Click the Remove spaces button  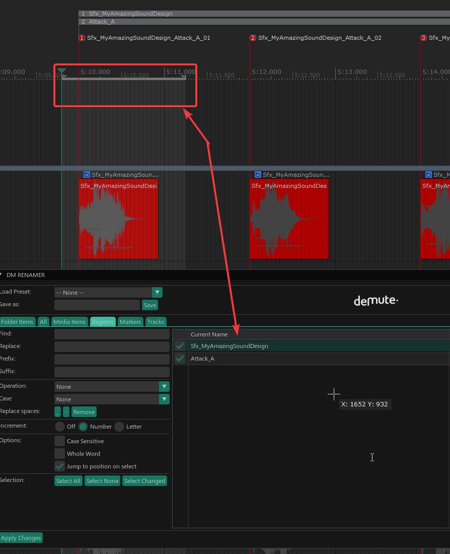(84, 411)
